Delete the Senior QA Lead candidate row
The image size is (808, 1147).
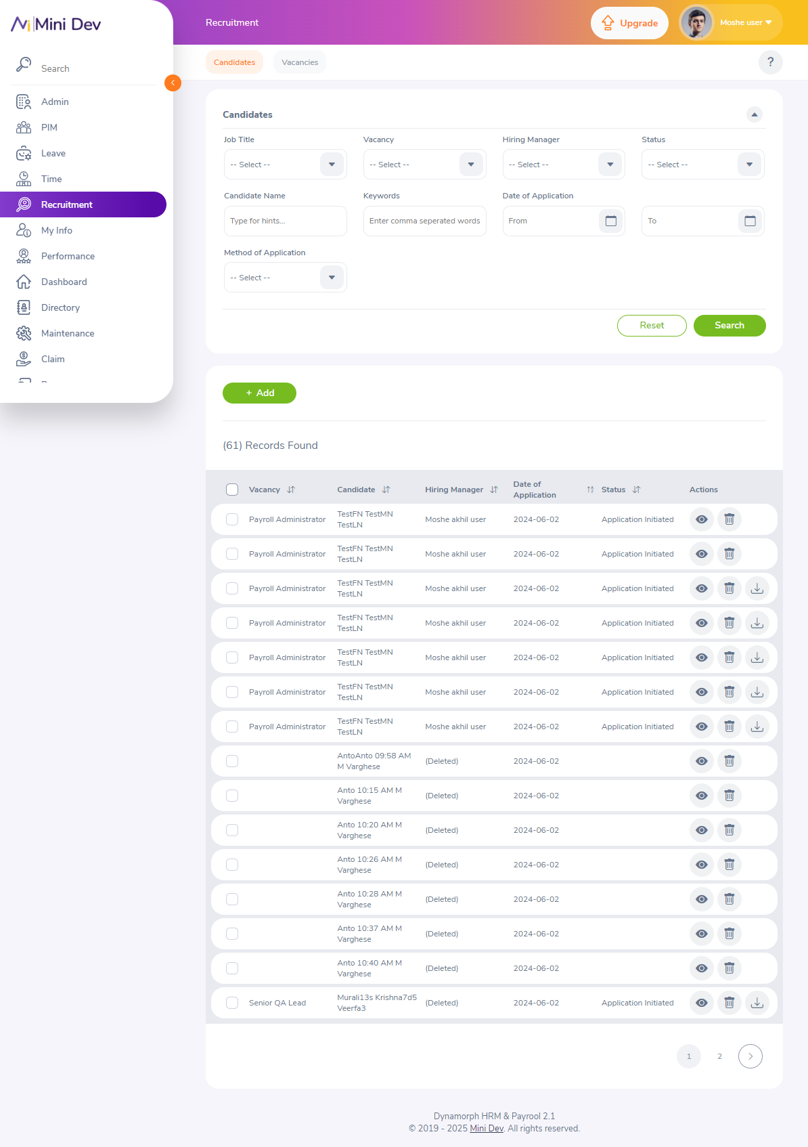tap(729, 1003)
